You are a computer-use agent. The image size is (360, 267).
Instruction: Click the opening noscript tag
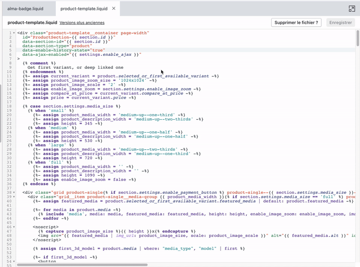click(46, 227)
